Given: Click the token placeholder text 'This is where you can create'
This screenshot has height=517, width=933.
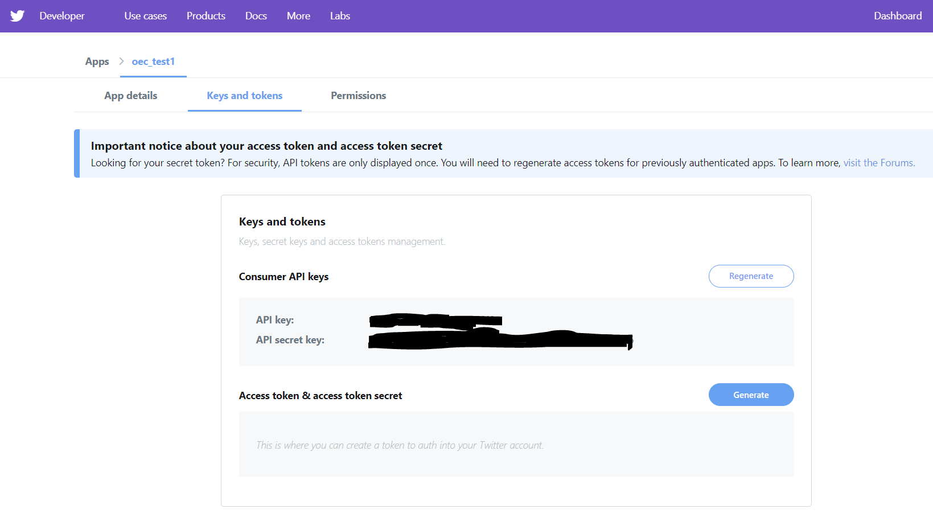Looking at the screenshot, I should tap(400, 445).
